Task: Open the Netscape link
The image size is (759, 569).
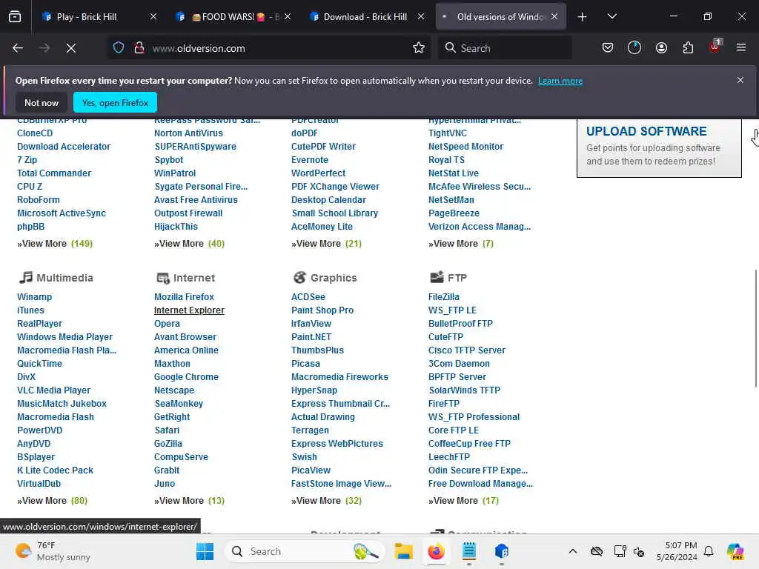Action: [174, 390]
